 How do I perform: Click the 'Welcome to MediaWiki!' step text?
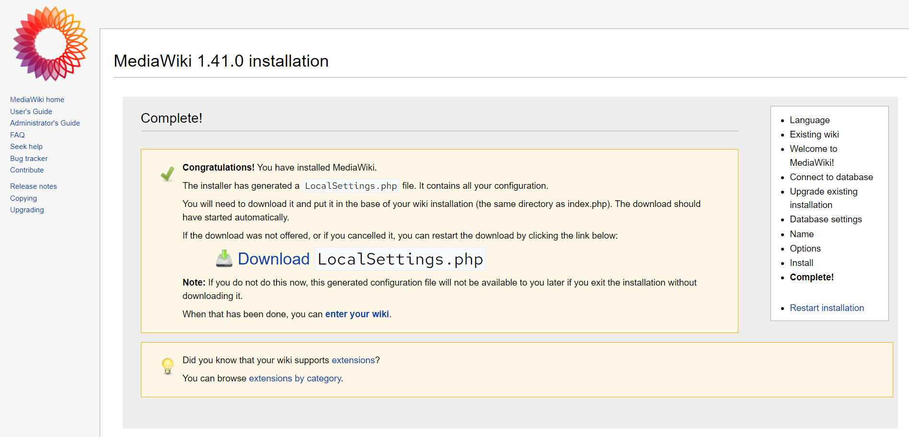pyautogui.click(x=813, y=156)
